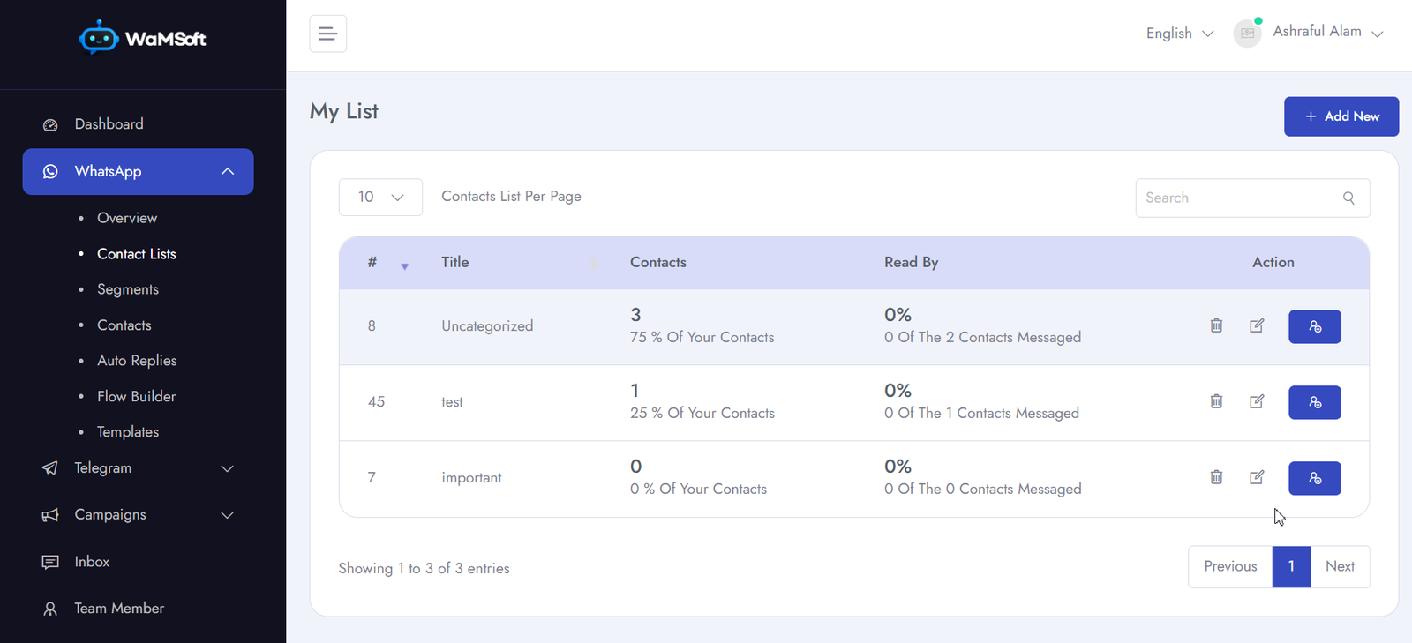
Task: Open the English language dropdown
Action: pyautogui.click(x=1180, y=34)
